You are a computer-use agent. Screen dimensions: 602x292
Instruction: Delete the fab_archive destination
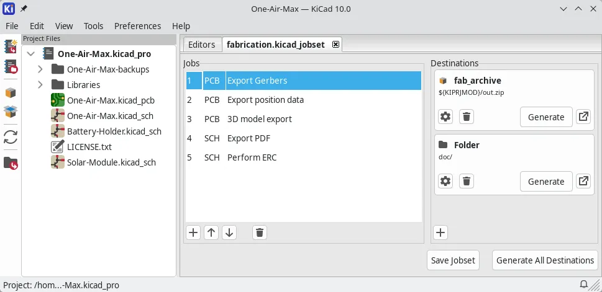(467, 117)
